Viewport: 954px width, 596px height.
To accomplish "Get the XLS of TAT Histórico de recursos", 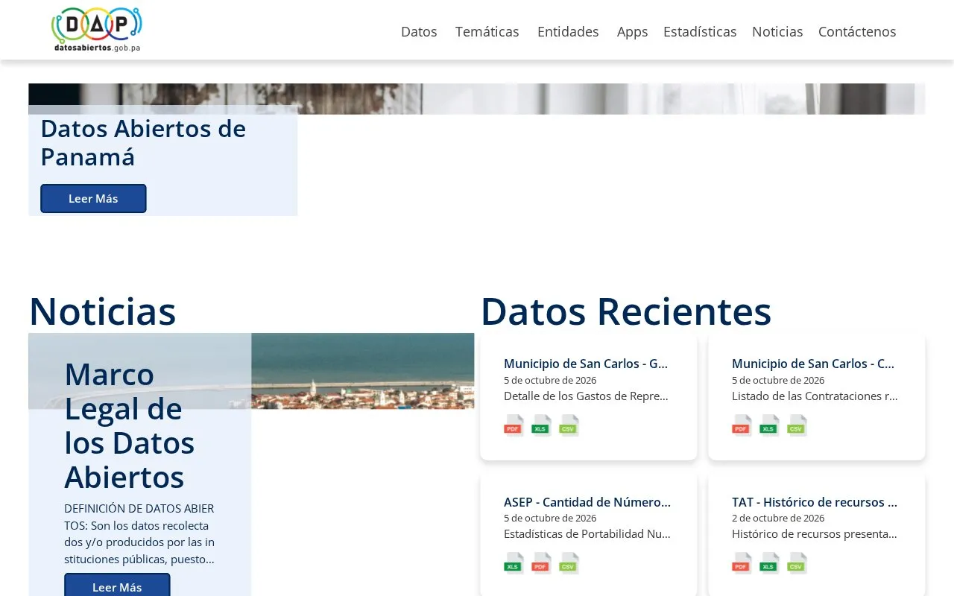I will [769, 563].
